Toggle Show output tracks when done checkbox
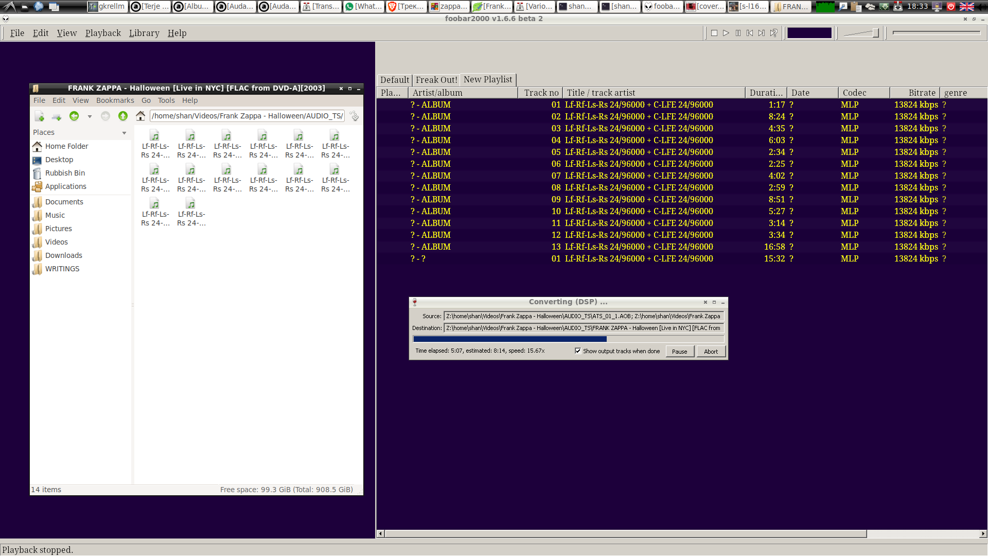Viewport: 988px width, 556px height. pos(578,351)
